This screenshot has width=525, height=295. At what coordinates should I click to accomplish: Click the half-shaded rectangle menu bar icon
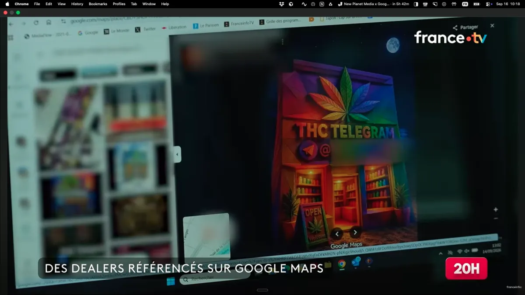[416, 4]
